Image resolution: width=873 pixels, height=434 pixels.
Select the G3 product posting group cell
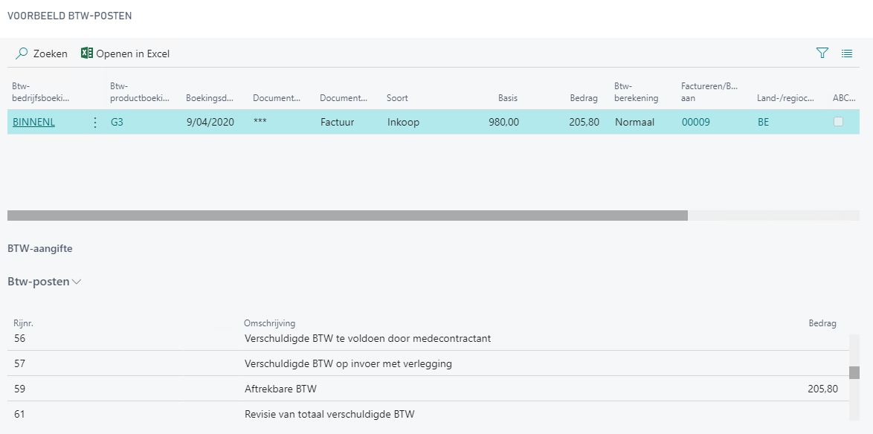(117, 123)
